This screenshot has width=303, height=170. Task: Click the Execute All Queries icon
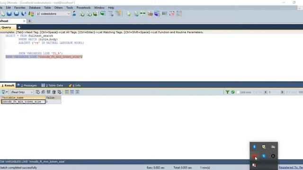tap(17, 14)
